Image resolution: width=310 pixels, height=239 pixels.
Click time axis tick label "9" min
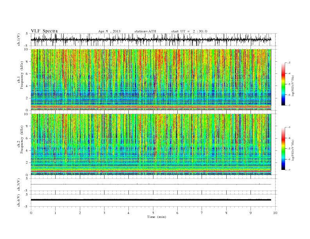251,213
